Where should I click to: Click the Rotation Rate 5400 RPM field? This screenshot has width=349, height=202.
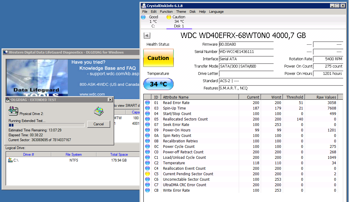point(328,59)
